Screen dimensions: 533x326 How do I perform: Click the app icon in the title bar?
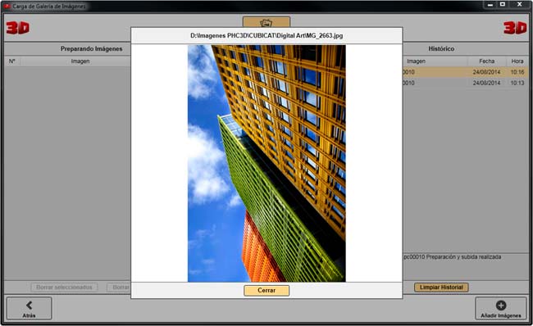[x=7, y=6]
